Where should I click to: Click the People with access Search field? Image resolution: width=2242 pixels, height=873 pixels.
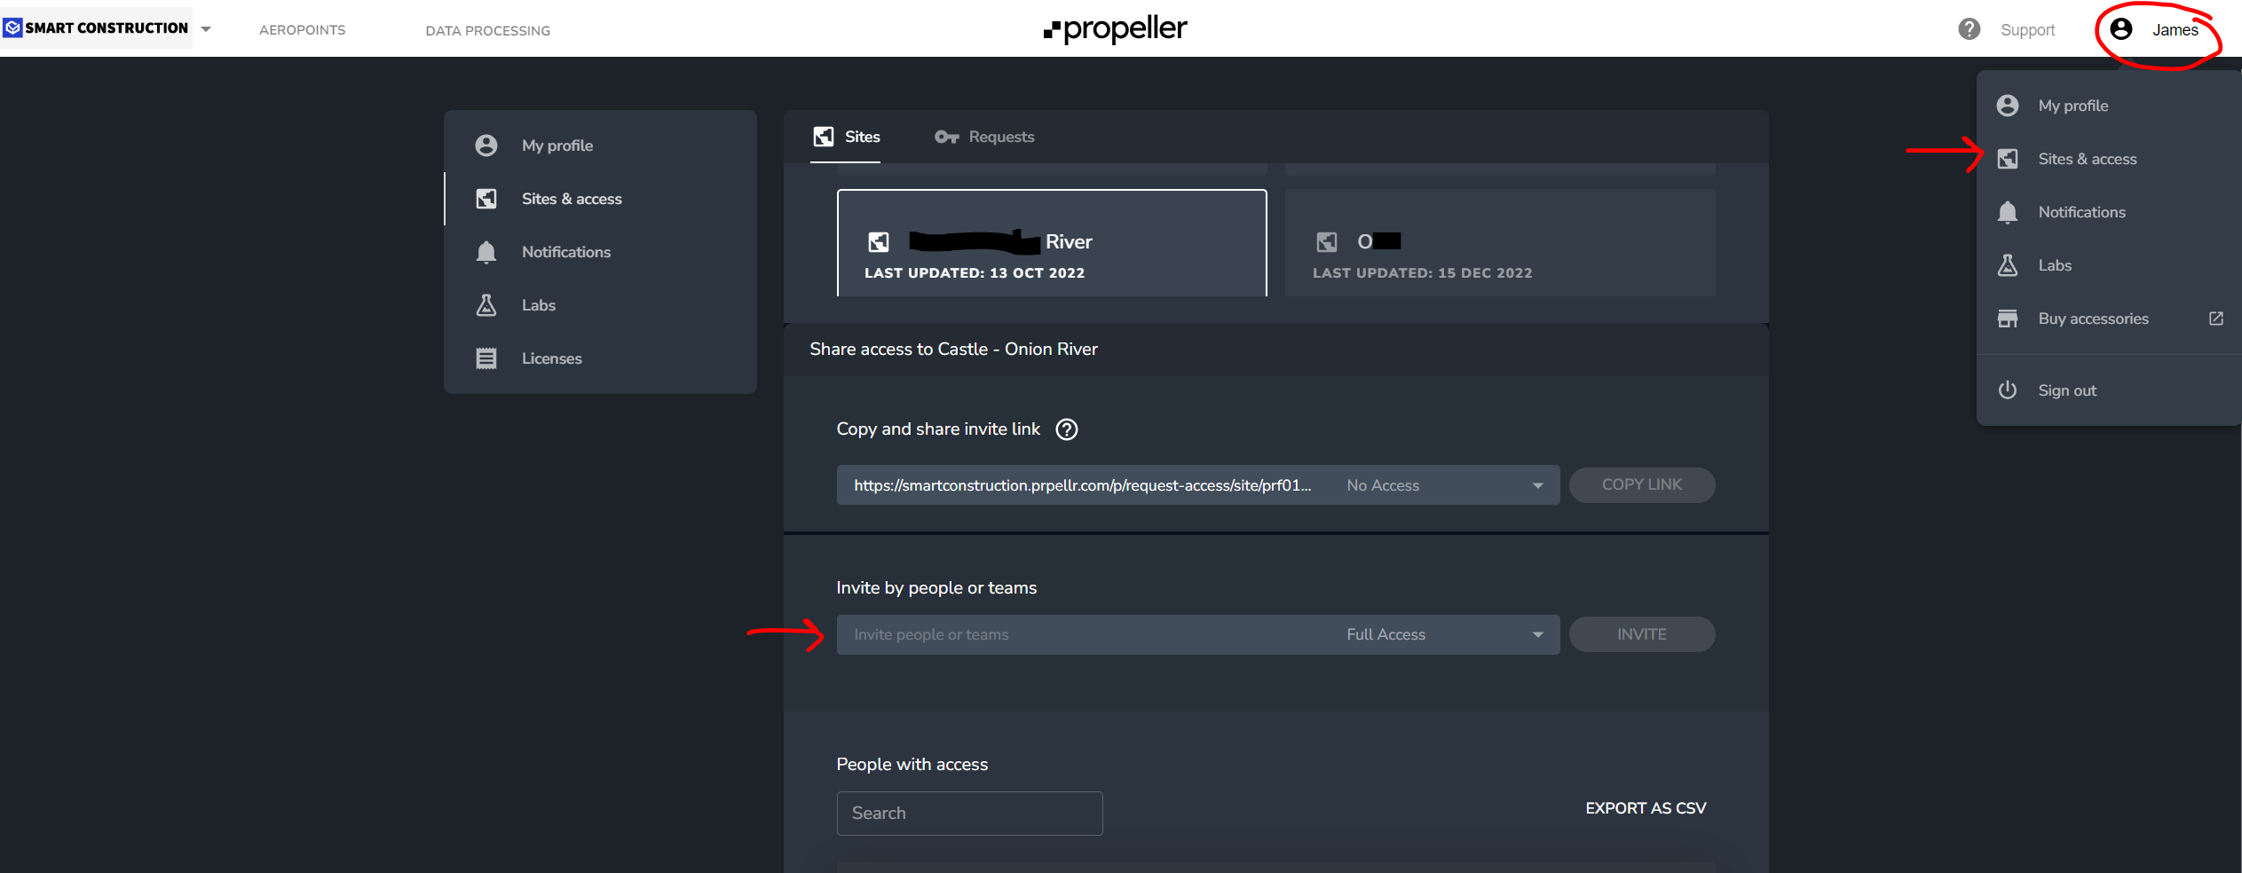pyautogui.click(x=969, y=813)
